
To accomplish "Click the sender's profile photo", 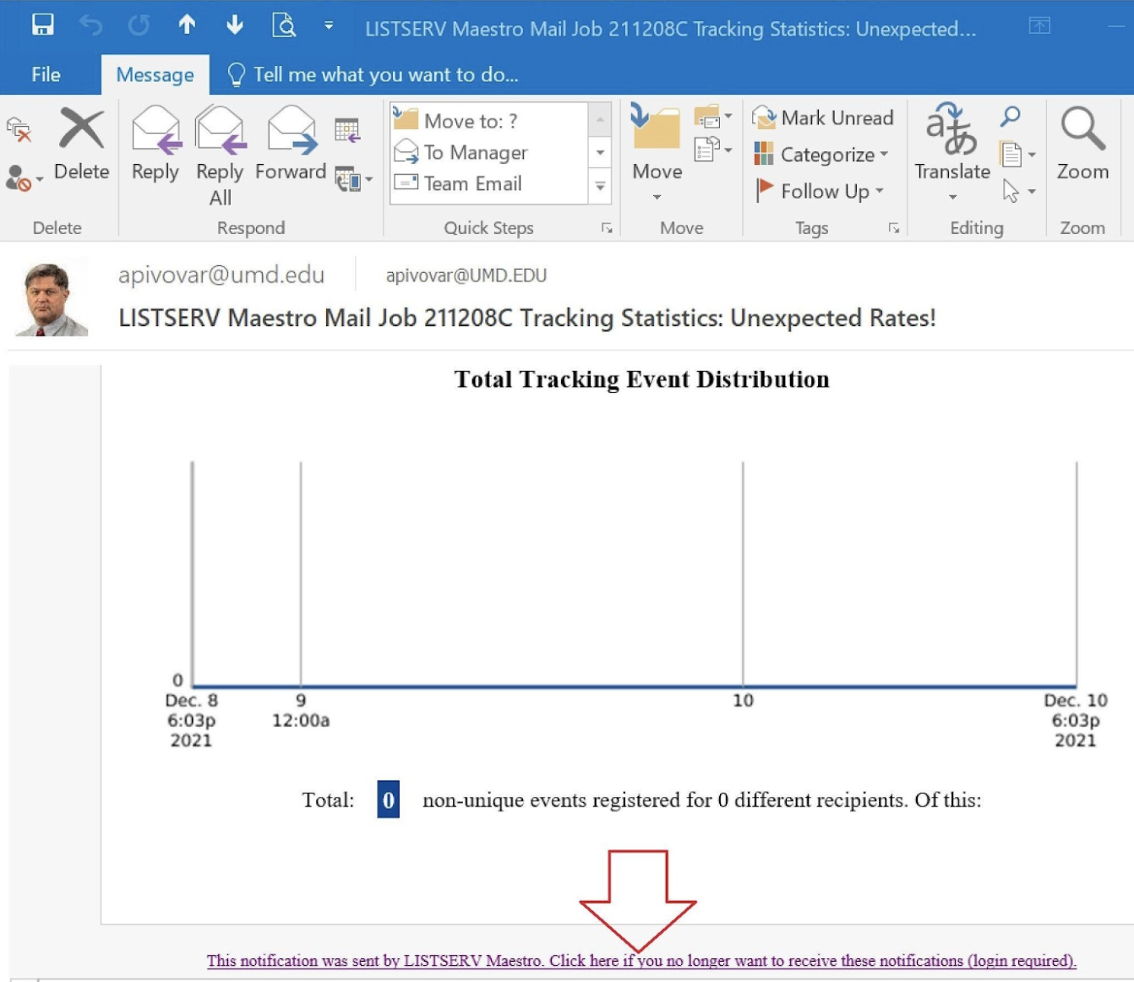I will [52, 299].
